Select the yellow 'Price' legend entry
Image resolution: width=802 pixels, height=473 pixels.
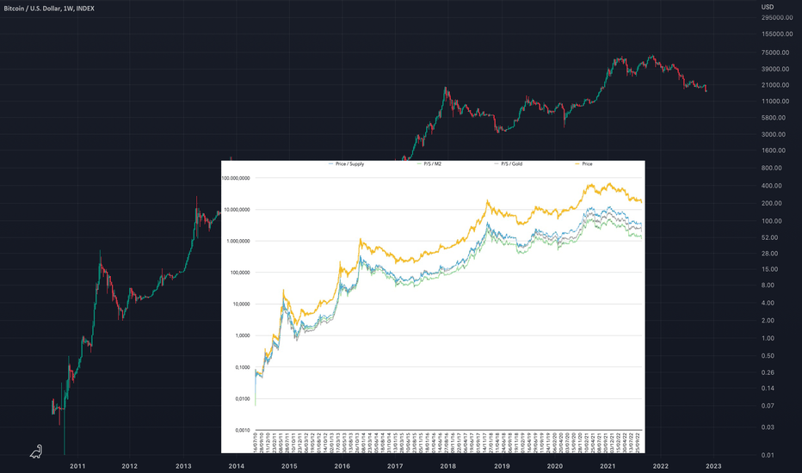[583, 164]
